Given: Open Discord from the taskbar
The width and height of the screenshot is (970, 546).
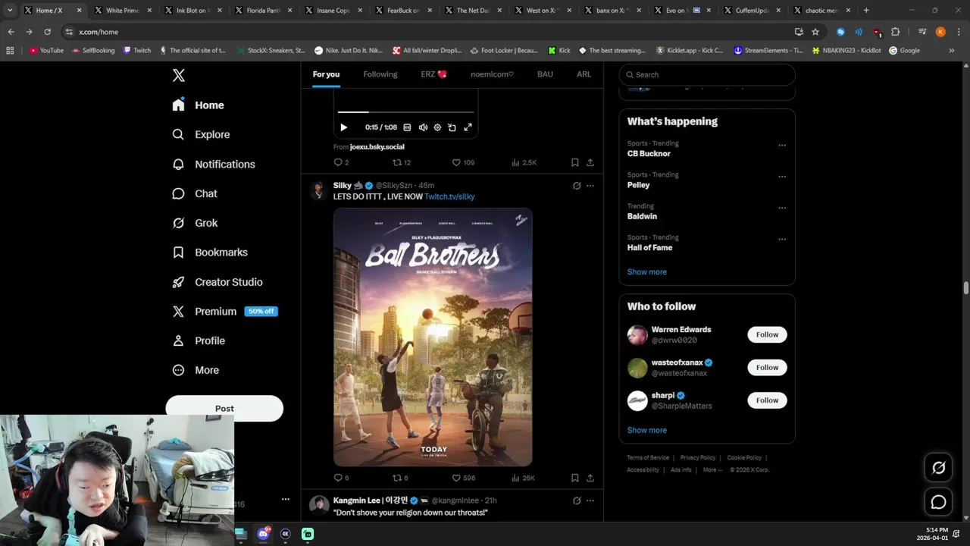Looking at the screenshot, I should coord(263,534).
